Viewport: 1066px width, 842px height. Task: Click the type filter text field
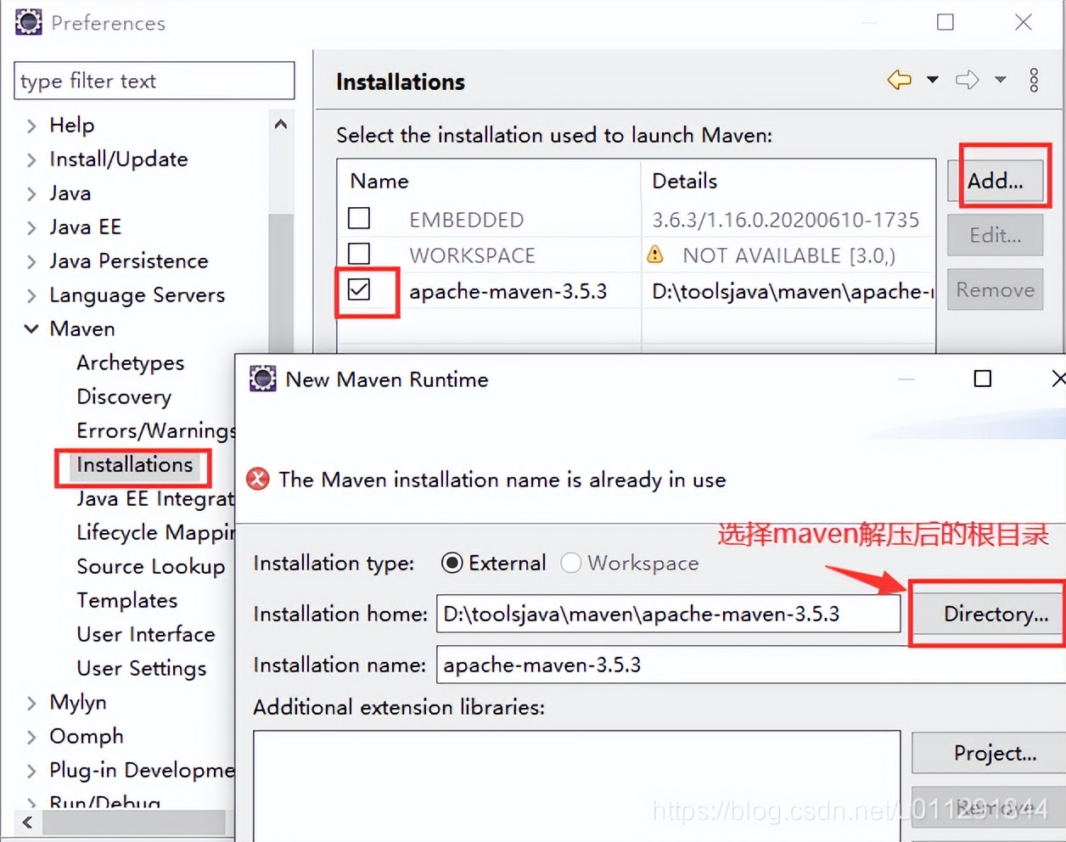(154, 81)
